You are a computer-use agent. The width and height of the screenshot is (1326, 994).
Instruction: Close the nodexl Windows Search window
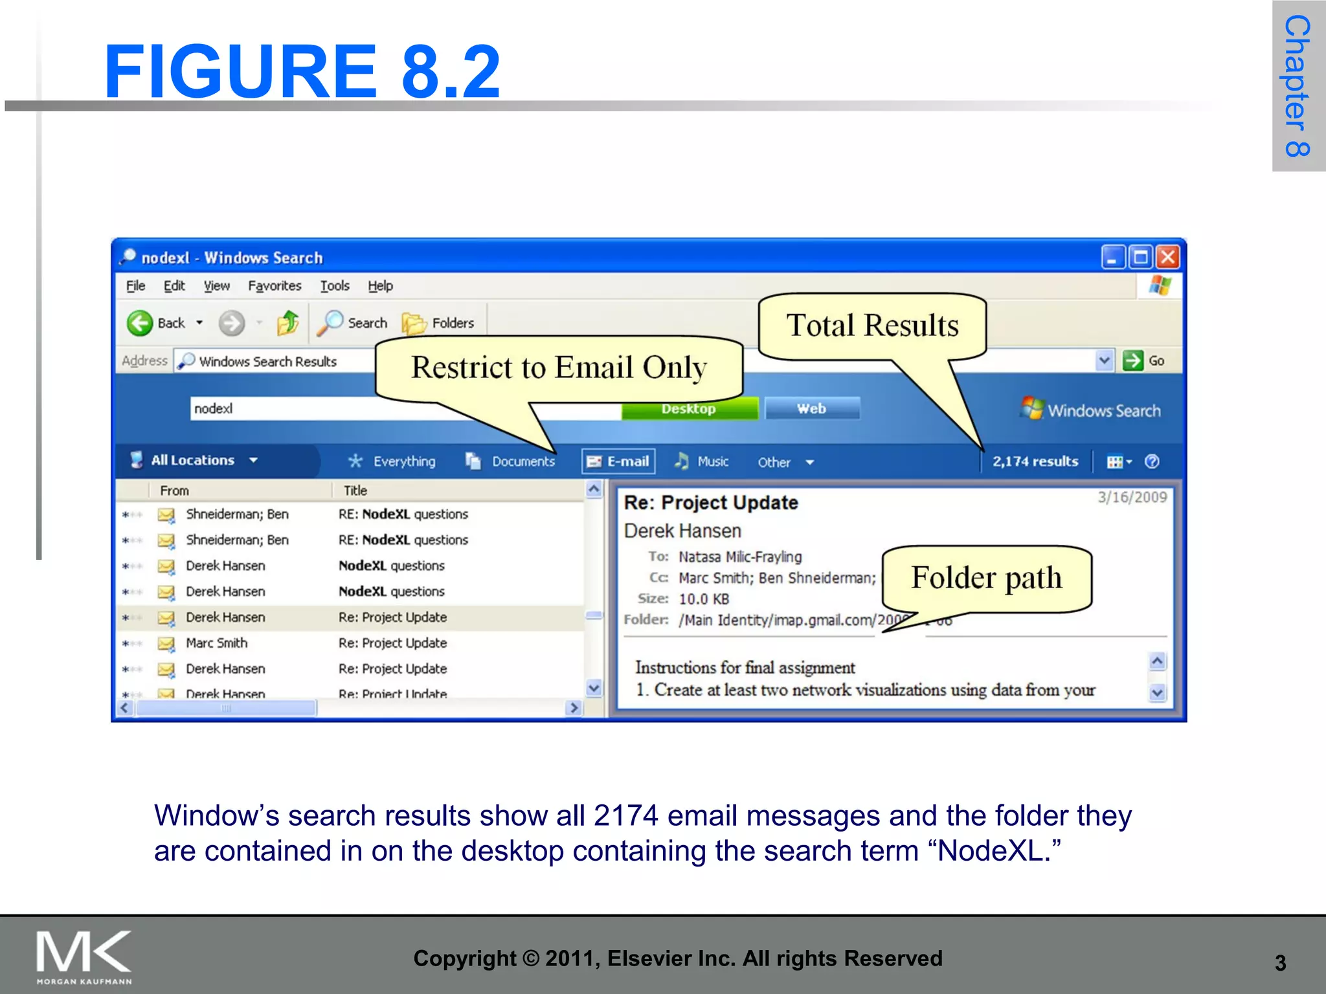pos(1168,258)
